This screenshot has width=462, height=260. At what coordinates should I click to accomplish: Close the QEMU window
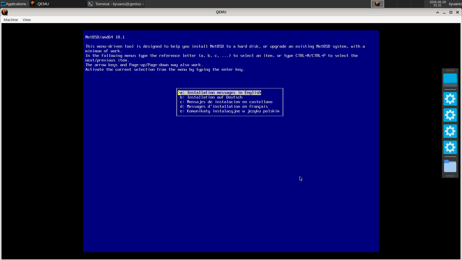pos(457,12)
